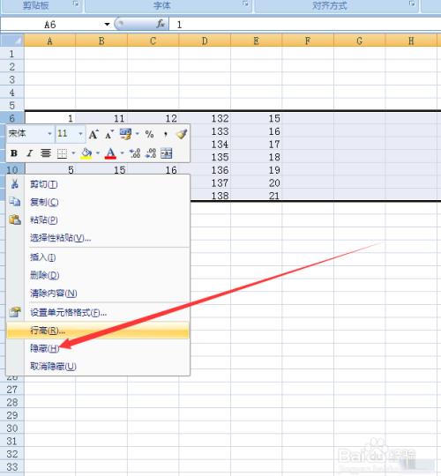Click the copy icon beside 复制
Image resolution: width=441 pixels, height=476 pixels.
point(15,201)
